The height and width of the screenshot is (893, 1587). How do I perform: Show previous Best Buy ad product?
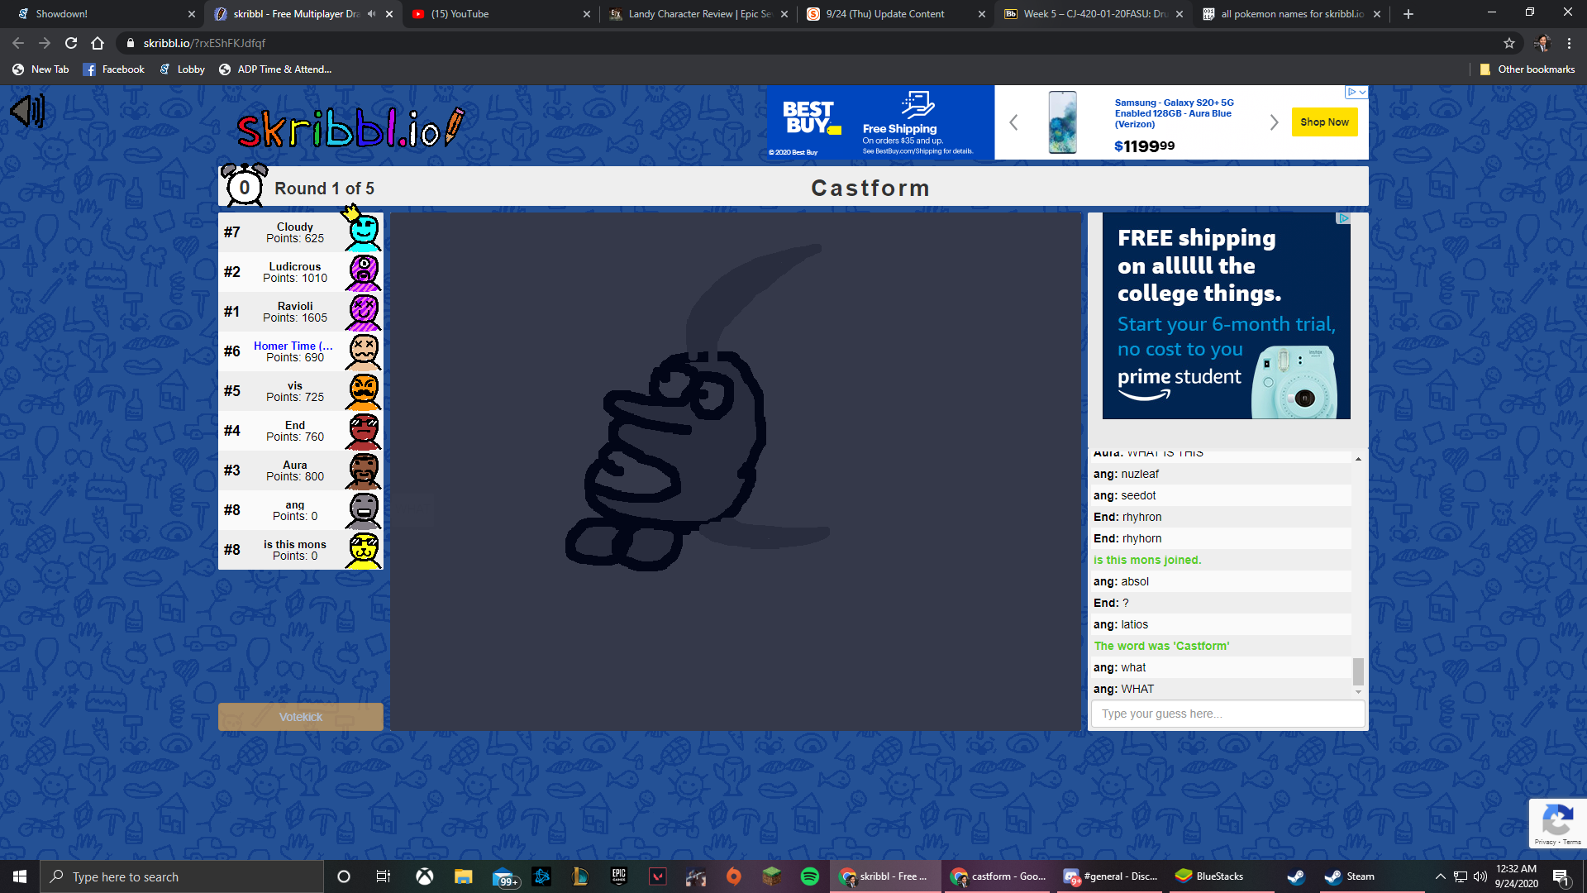point(1013,122)
